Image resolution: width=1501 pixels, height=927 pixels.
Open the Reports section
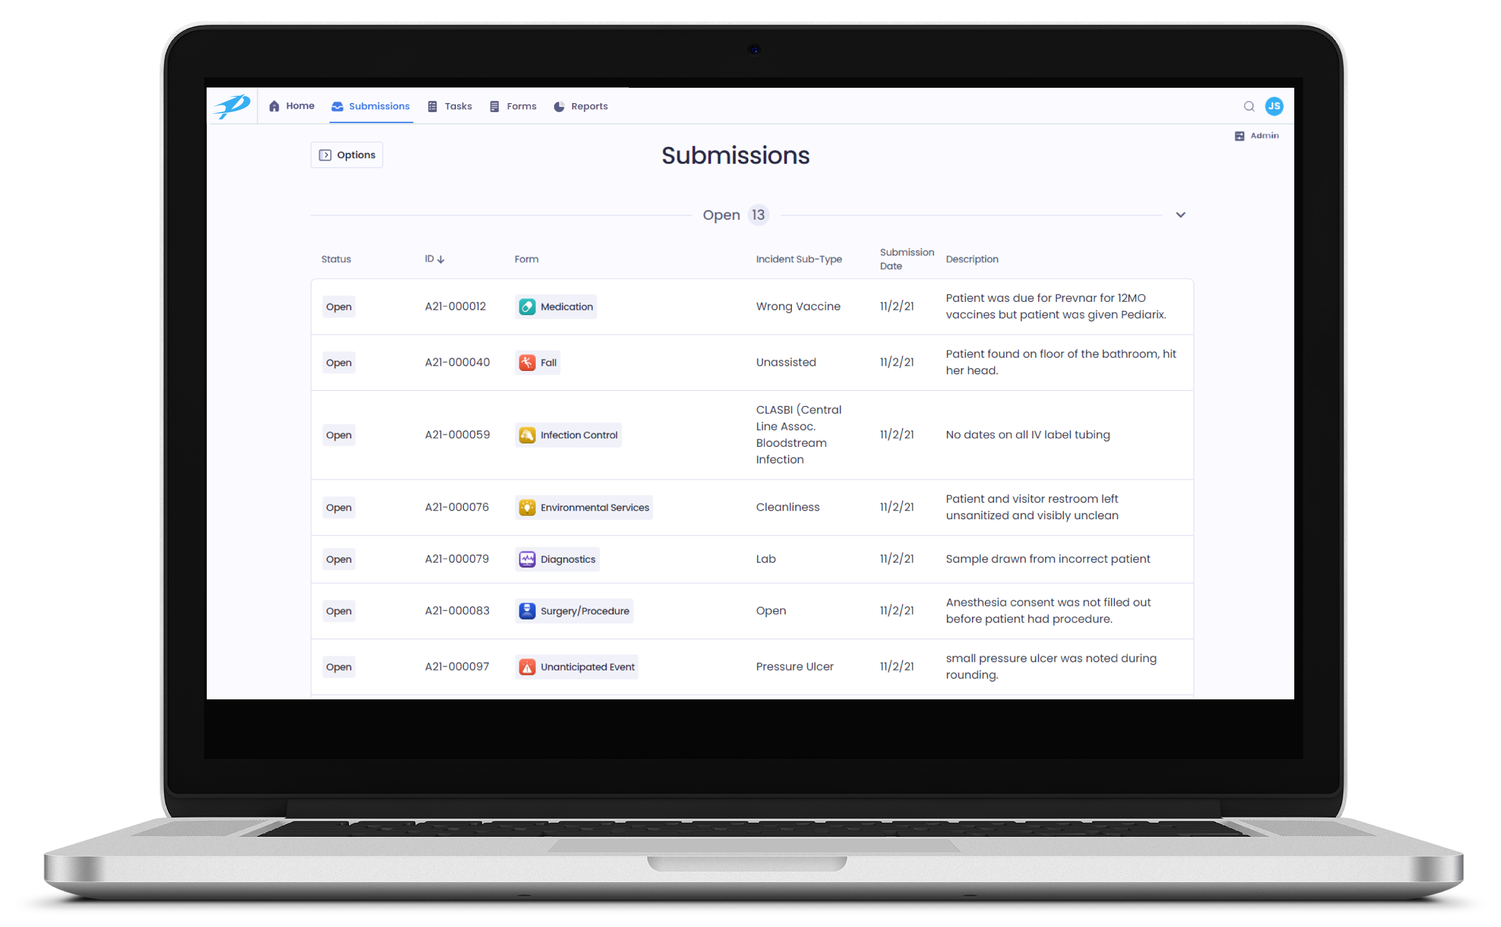580,106
